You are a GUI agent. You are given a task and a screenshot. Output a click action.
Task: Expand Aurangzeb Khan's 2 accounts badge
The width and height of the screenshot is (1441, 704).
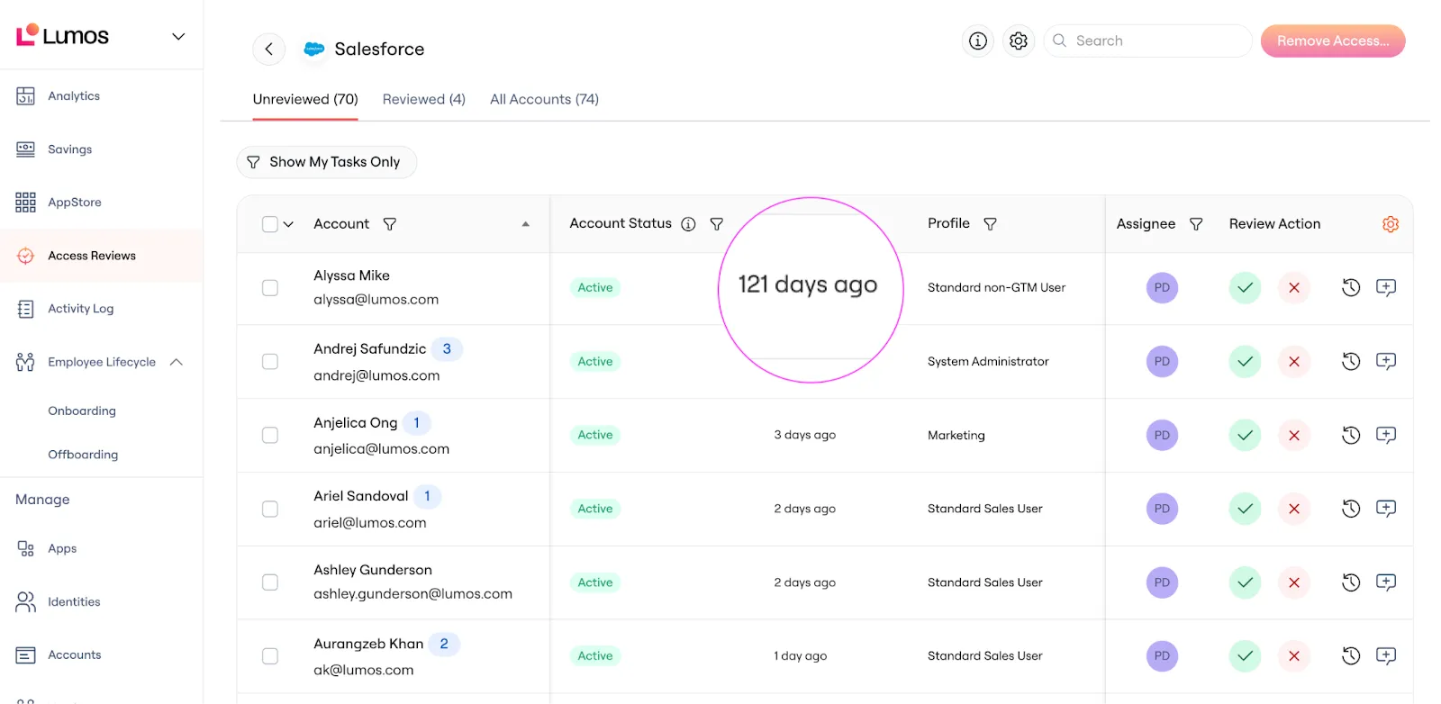tap(444, 645)
